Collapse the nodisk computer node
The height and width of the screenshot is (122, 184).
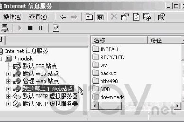0,59
